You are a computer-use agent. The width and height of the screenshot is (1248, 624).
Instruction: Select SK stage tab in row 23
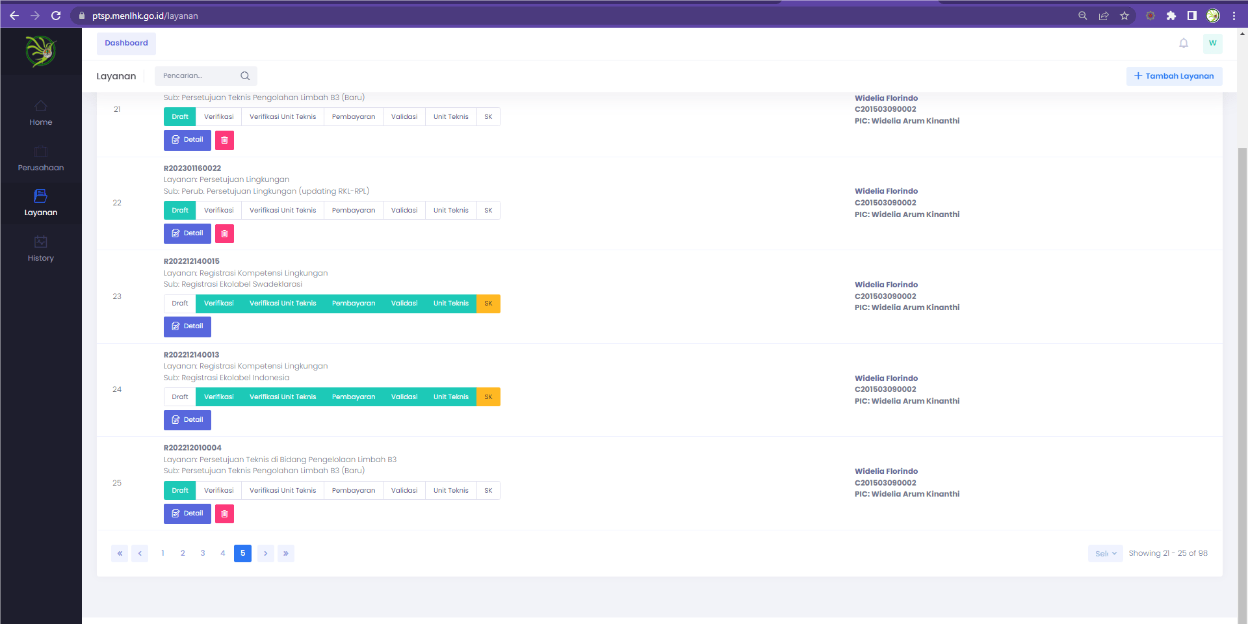click(x=488, y=304)
